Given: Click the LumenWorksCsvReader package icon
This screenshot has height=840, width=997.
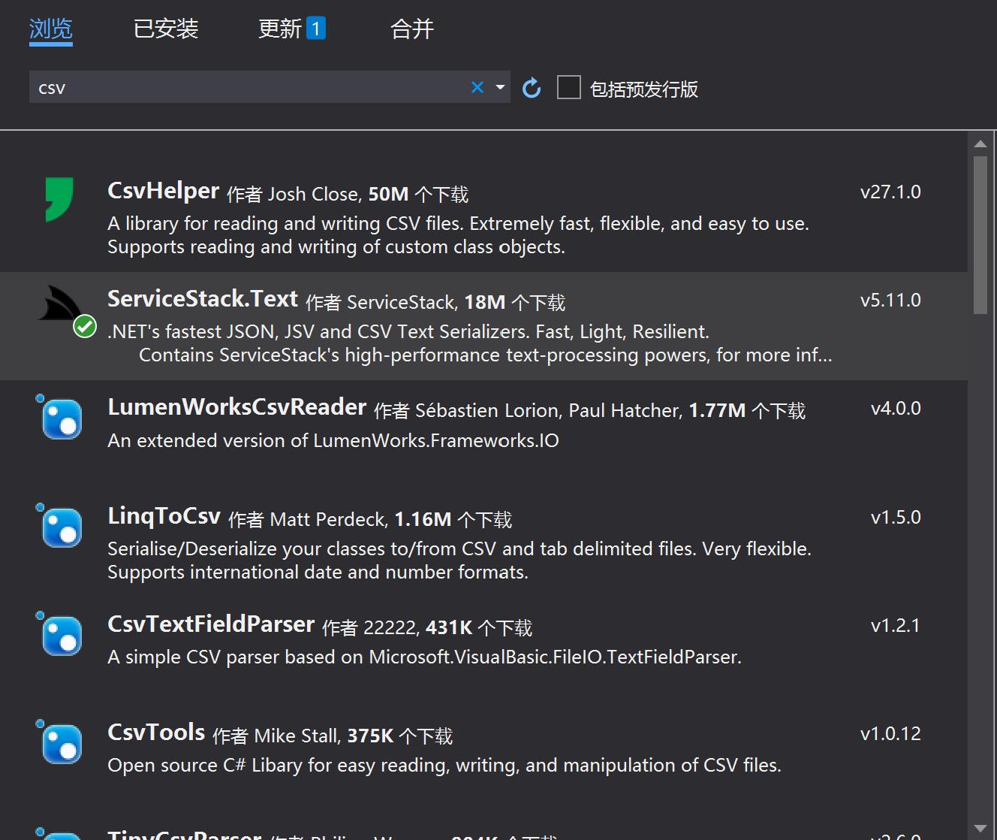Looking at the screenshot, I should (60, 417).
